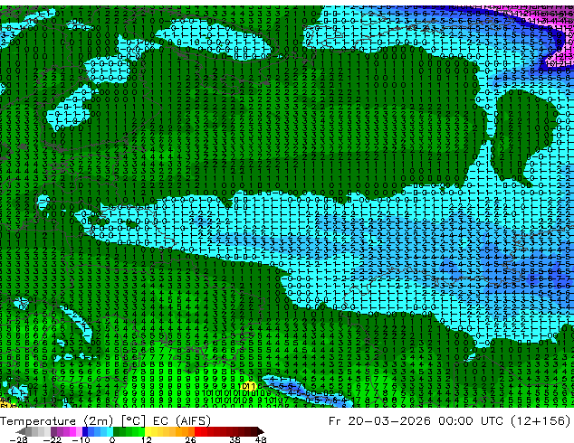Click the '26' legend scale label
The height and width of the screenshot is (443, 574).
point(190,439)
